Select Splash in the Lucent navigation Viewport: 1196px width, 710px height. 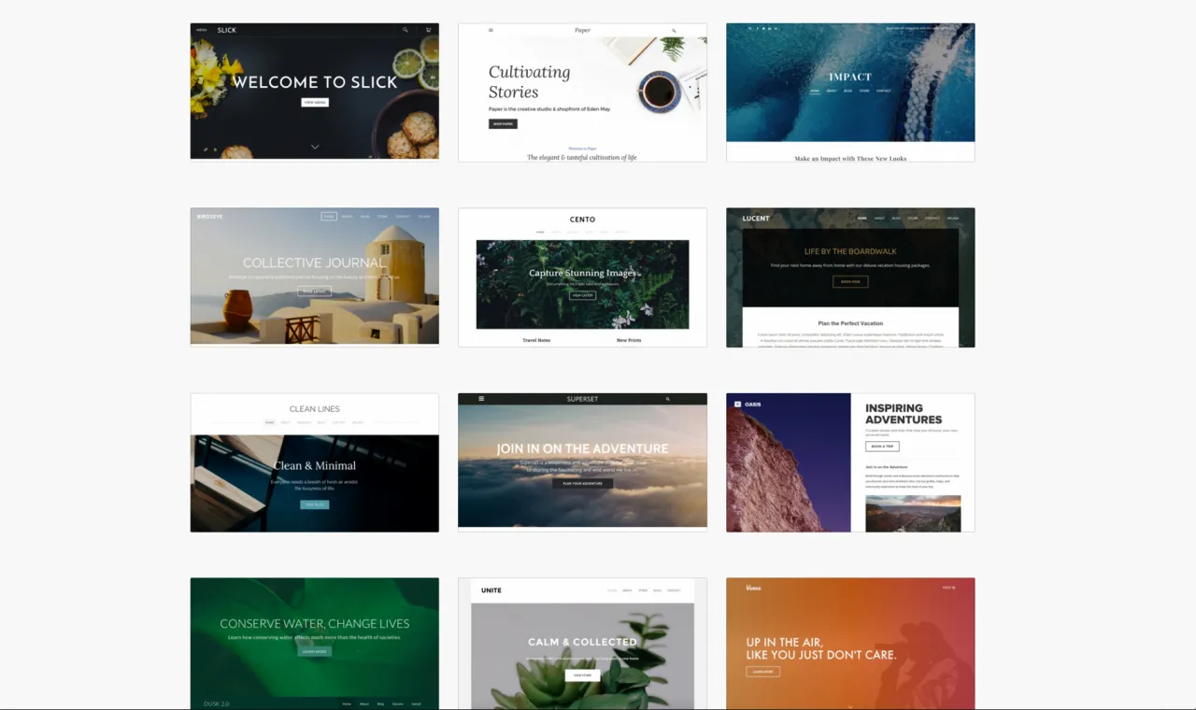point(953,218)
